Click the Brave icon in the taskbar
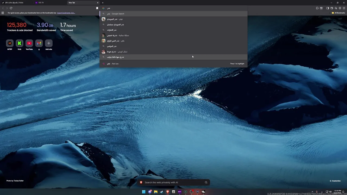The image size is (347, 195). pos(168,192)
